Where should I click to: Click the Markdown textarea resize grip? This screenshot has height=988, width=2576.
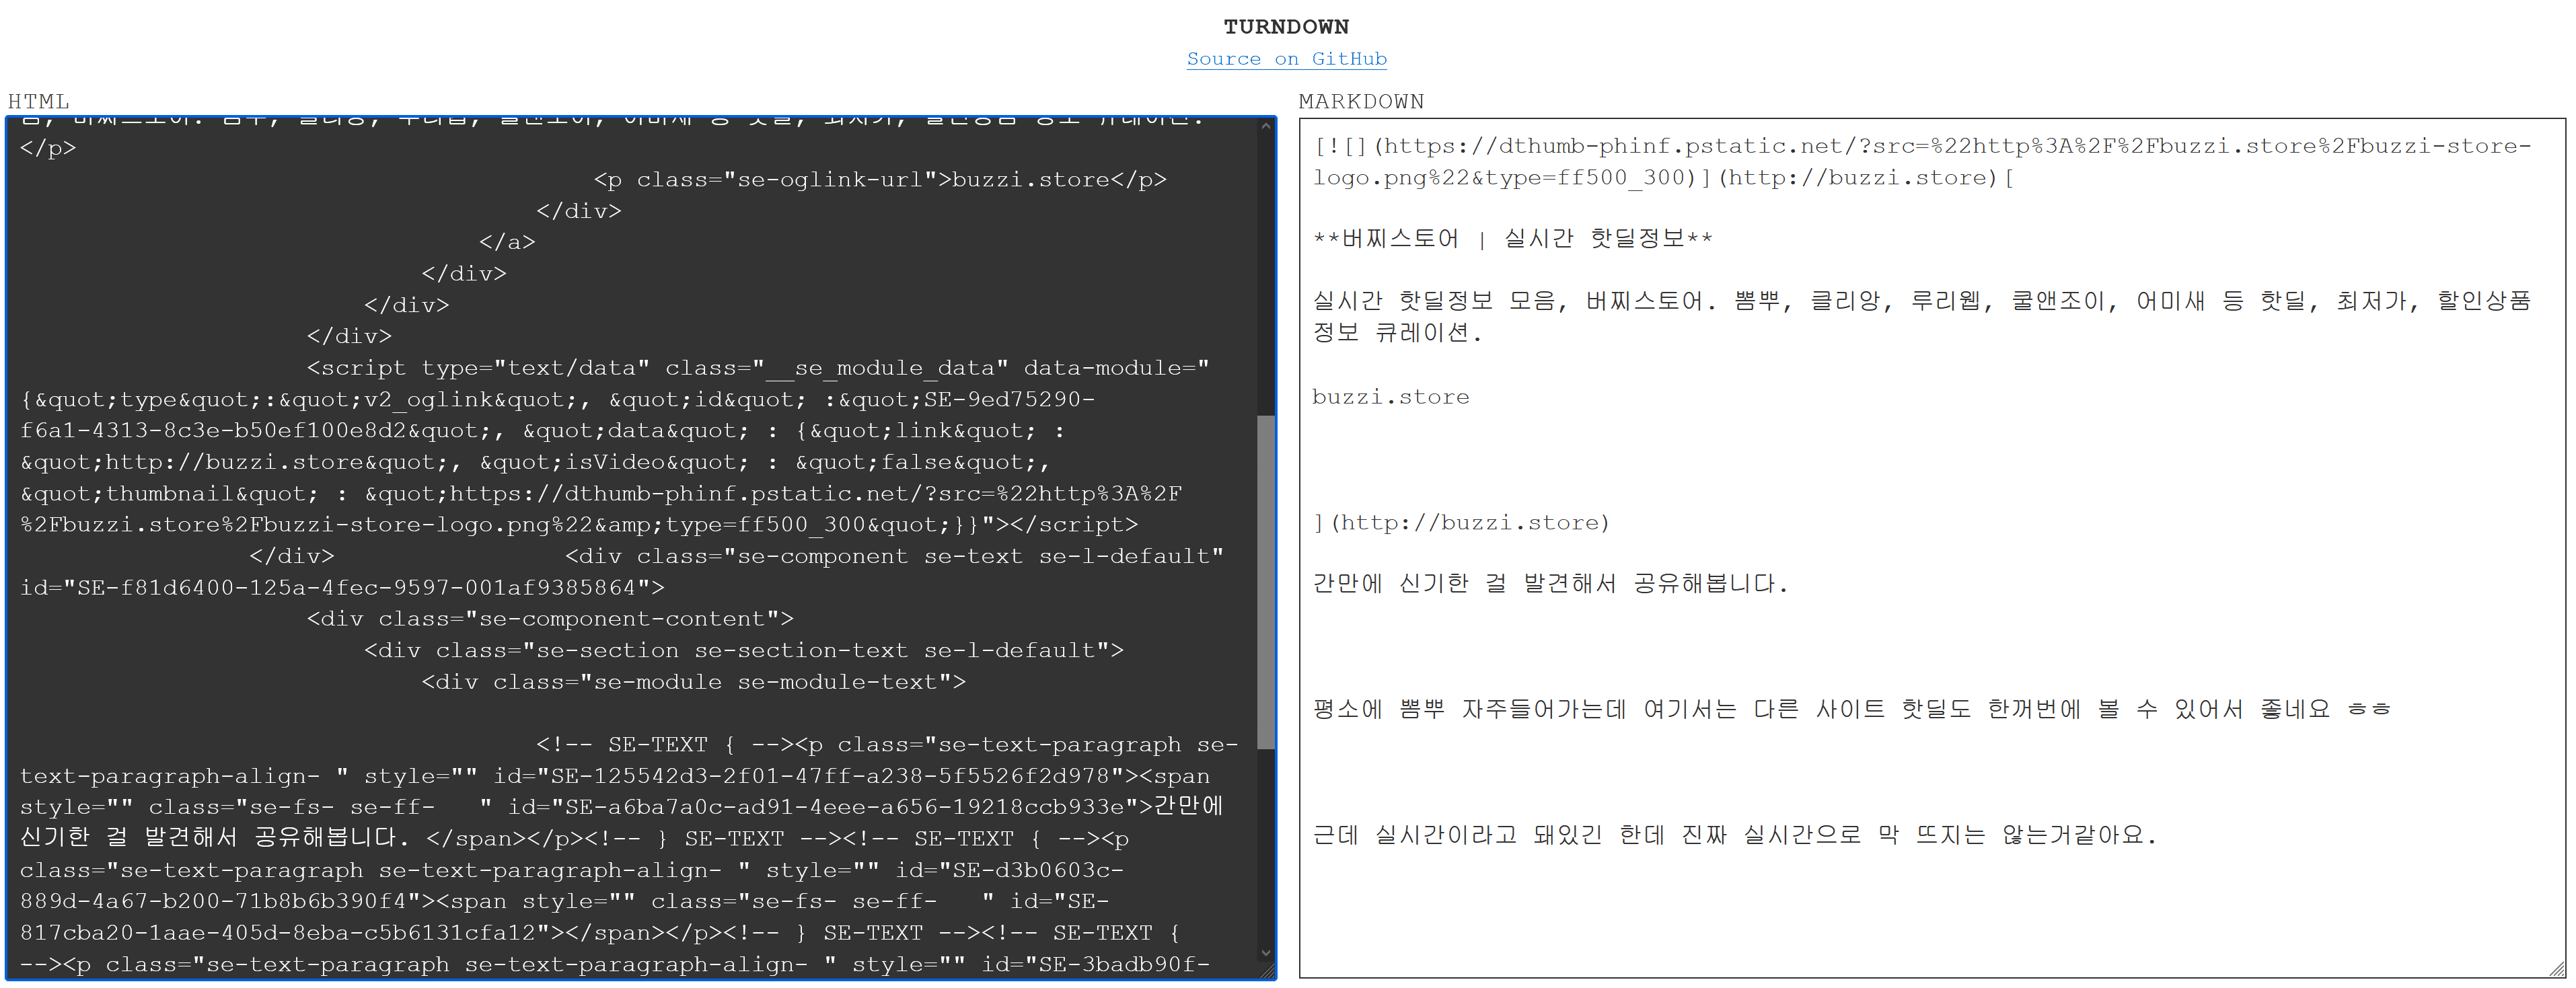2556,969
